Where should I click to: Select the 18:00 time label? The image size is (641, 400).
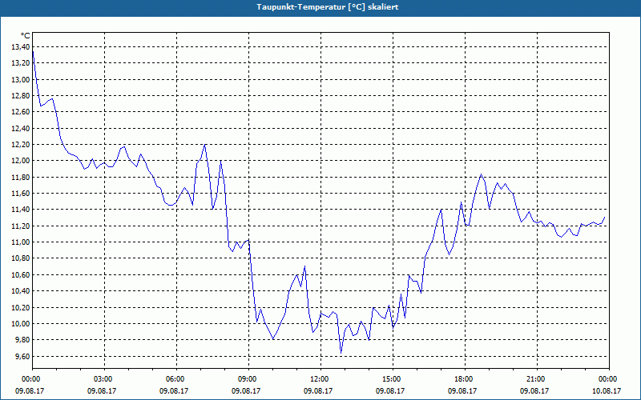click(465, 379)
